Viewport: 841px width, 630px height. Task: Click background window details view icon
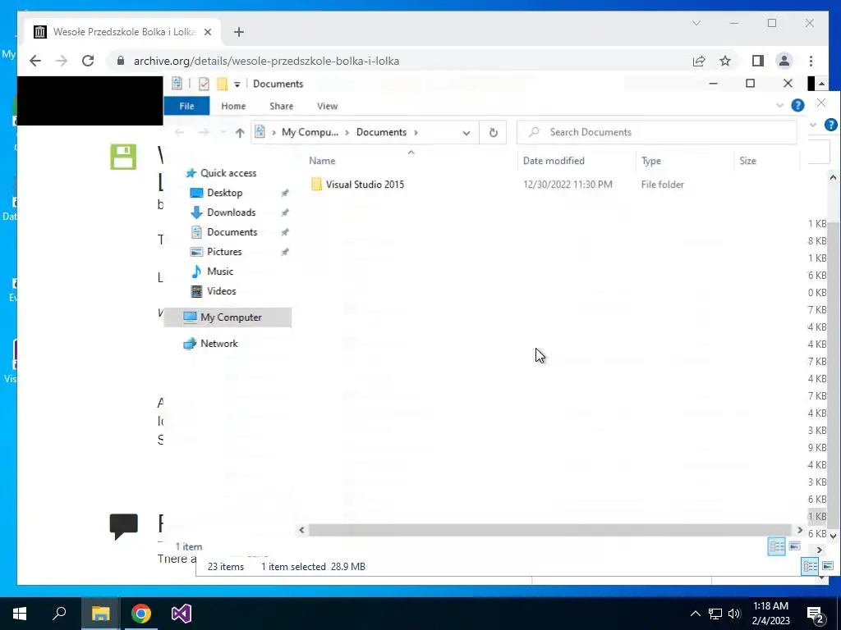pyautogui.click(x=811, y=566)
